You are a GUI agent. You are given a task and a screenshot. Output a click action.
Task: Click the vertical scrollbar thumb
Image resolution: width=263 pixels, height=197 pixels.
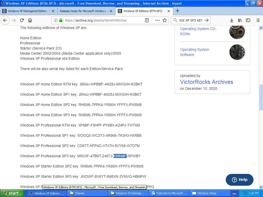coord(261,97)
